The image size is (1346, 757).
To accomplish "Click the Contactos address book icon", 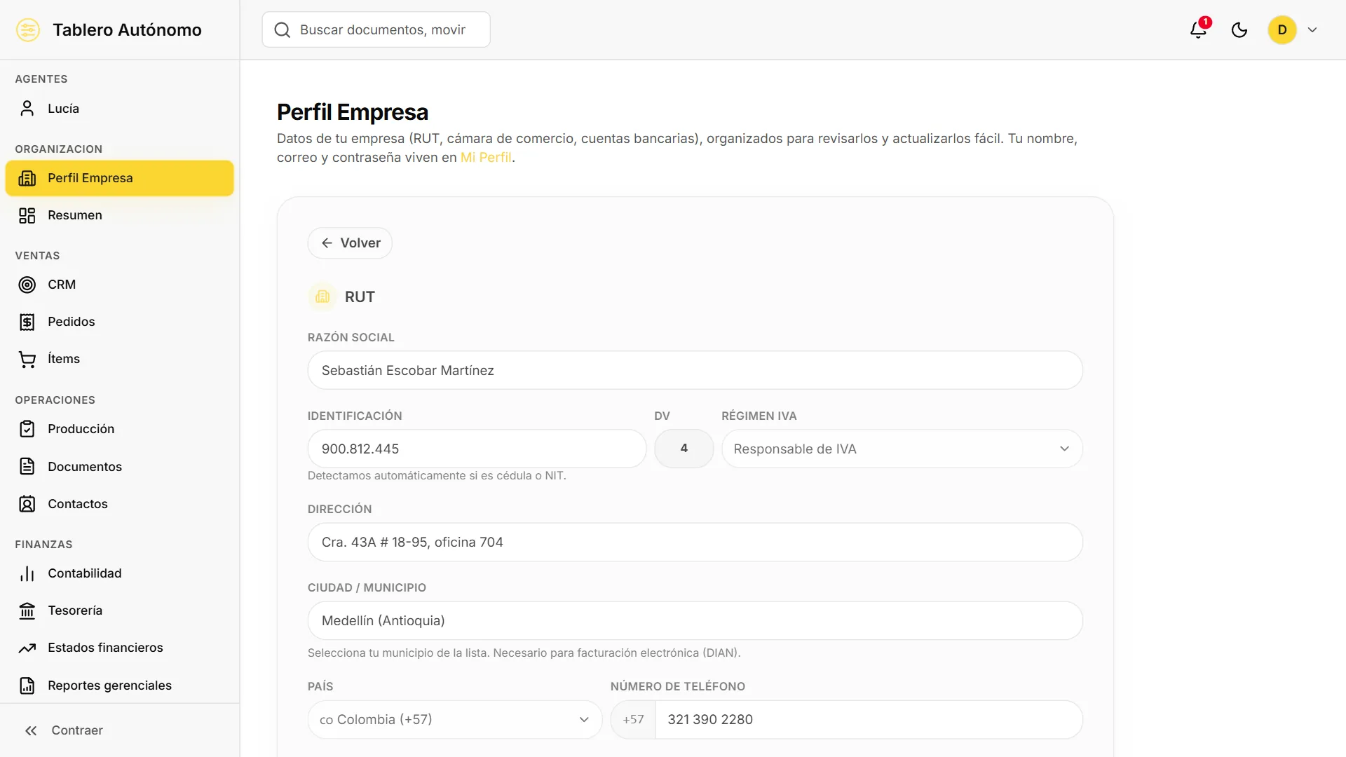I will (x=27, y=504).
